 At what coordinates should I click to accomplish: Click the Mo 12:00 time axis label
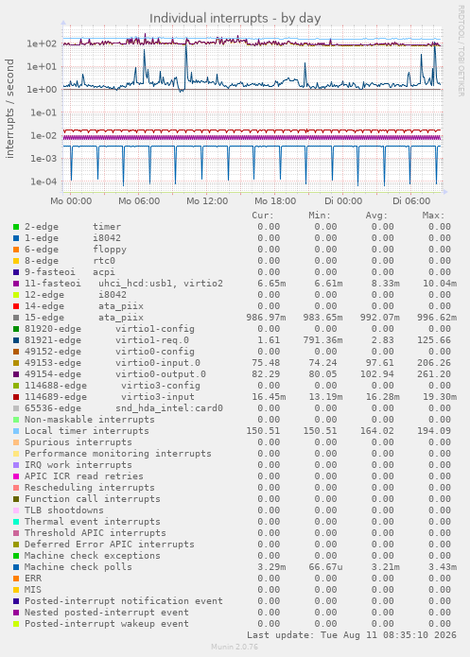[207, 201]
